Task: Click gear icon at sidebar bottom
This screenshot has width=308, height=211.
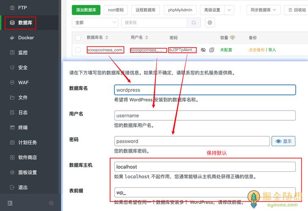Action: point(51,203)
